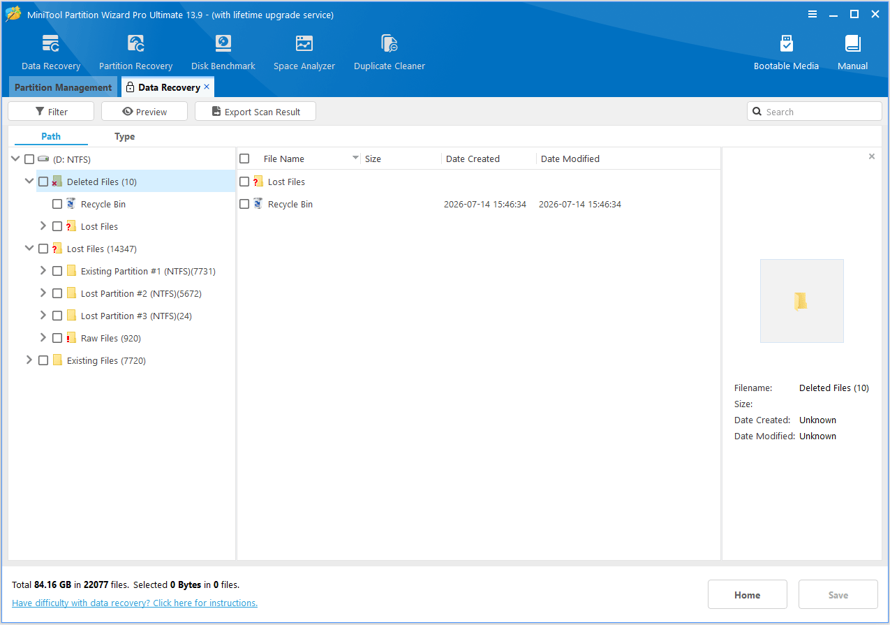Expand the Raw Files (920) node
The height and width of the screenshot is (625, 890).
pyautogui.click(x=43, y=337)
